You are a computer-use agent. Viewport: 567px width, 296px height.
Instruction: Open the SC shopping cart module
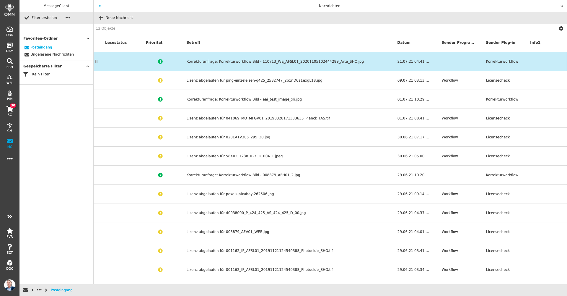(x=10, y=111)
